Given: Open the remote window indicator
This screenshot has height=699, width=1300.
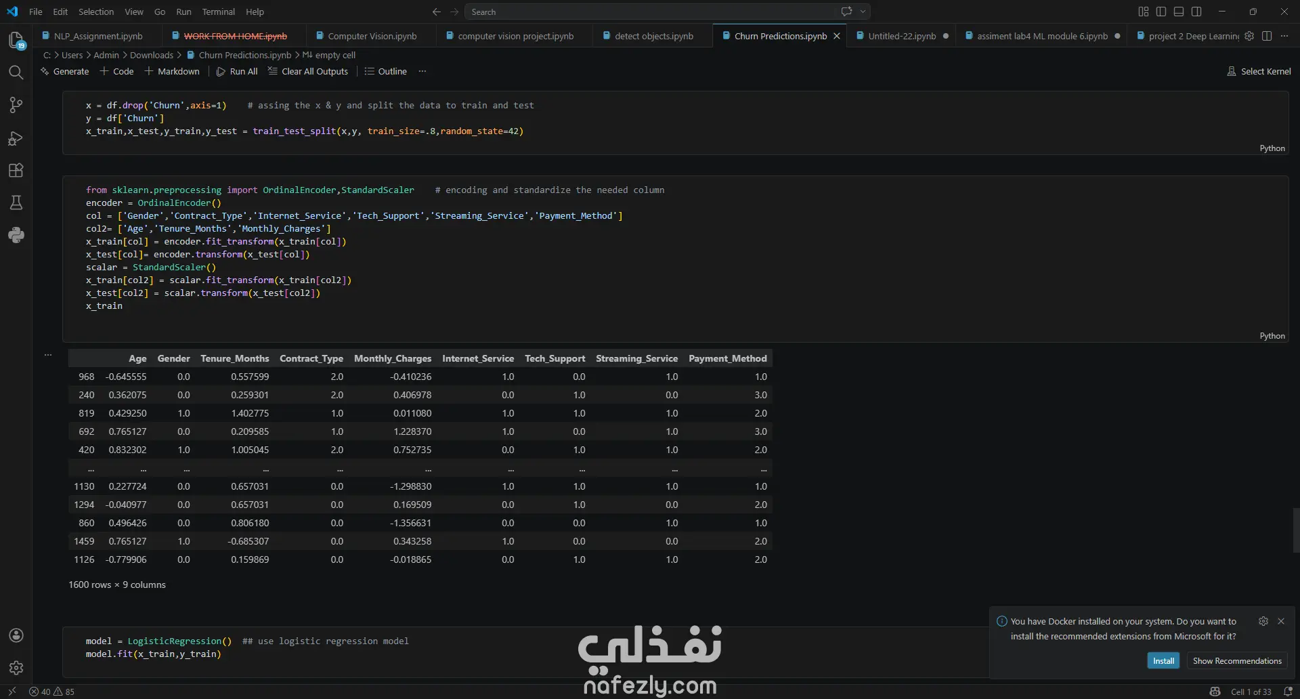Looking at the screenshot, I should (x=12, y=692).
